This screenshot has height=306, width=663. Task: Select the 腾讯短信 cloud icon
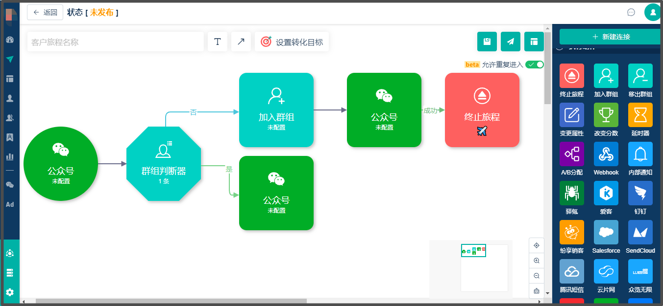click(x=572, y=271)
